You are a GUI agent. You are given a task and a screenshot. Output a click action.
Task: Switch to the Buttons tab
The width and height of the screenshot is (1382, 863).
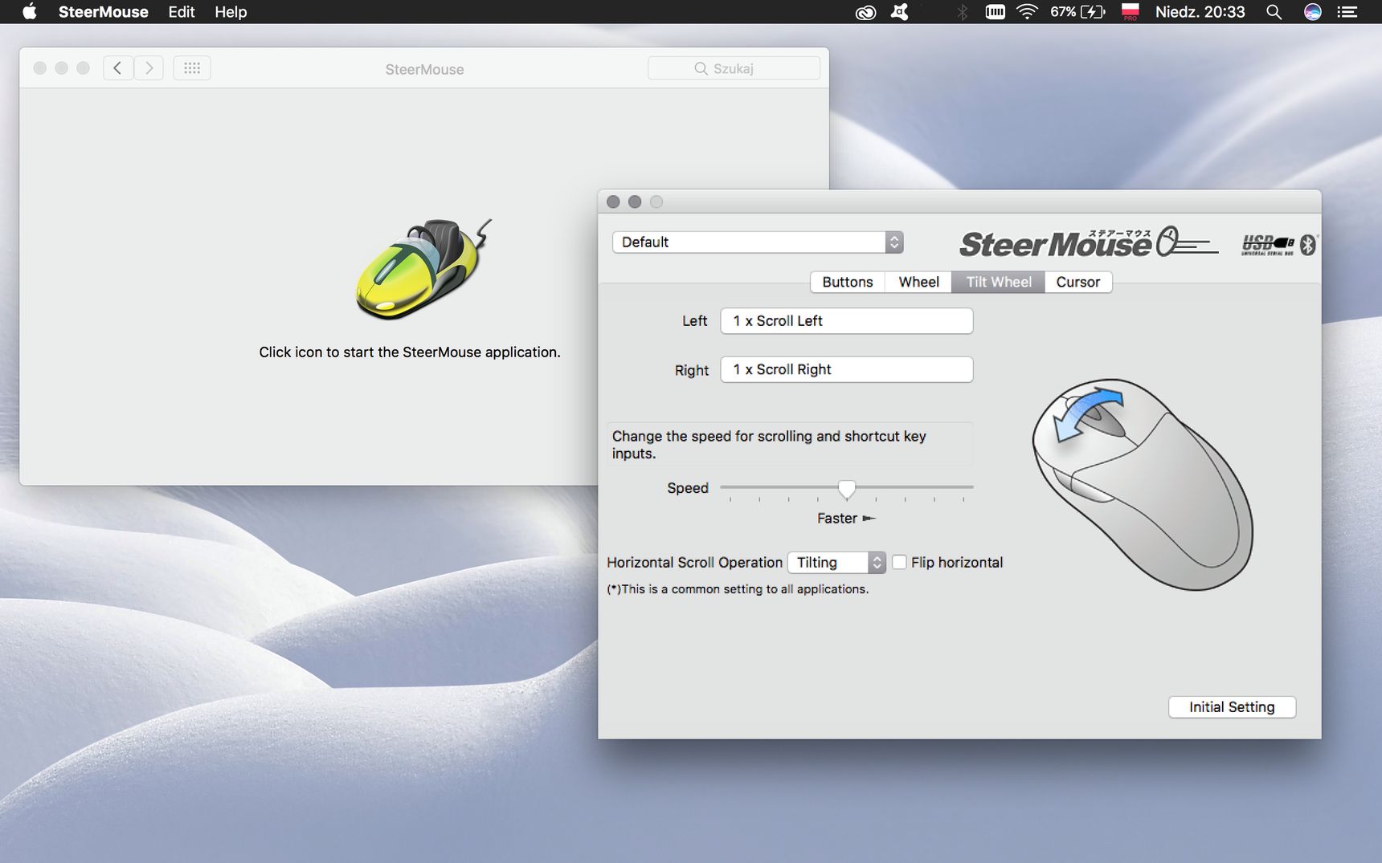(x=848, y=282)
